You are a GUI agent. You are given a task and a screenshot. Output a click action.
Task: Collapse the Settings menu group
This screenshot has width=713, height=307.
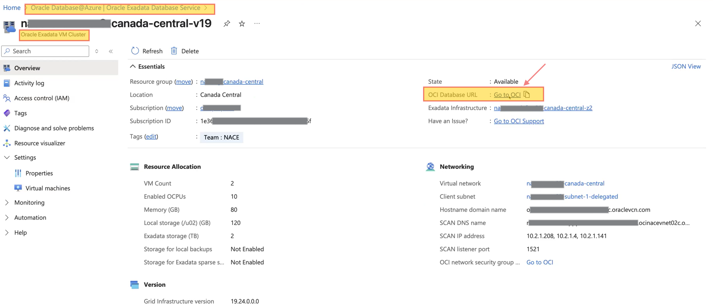(x=7, y=157)
